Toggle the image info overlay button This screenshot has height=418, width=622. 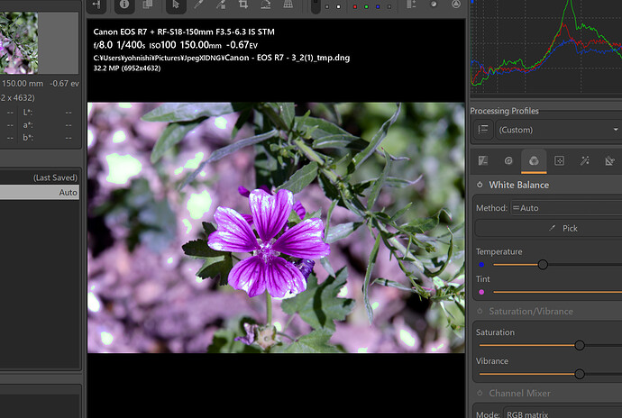click(x=123, y=5)
